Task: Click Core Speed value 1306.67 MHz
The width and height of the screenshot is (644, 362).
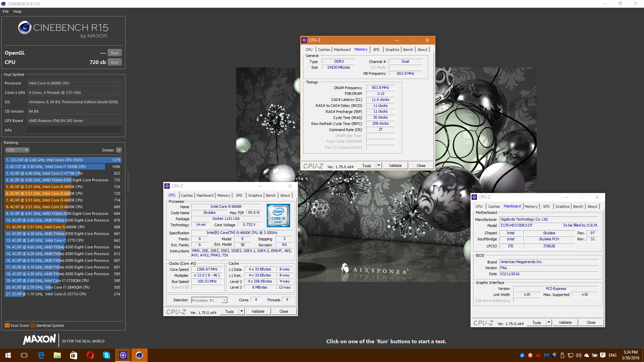Action: click(207, 269)
